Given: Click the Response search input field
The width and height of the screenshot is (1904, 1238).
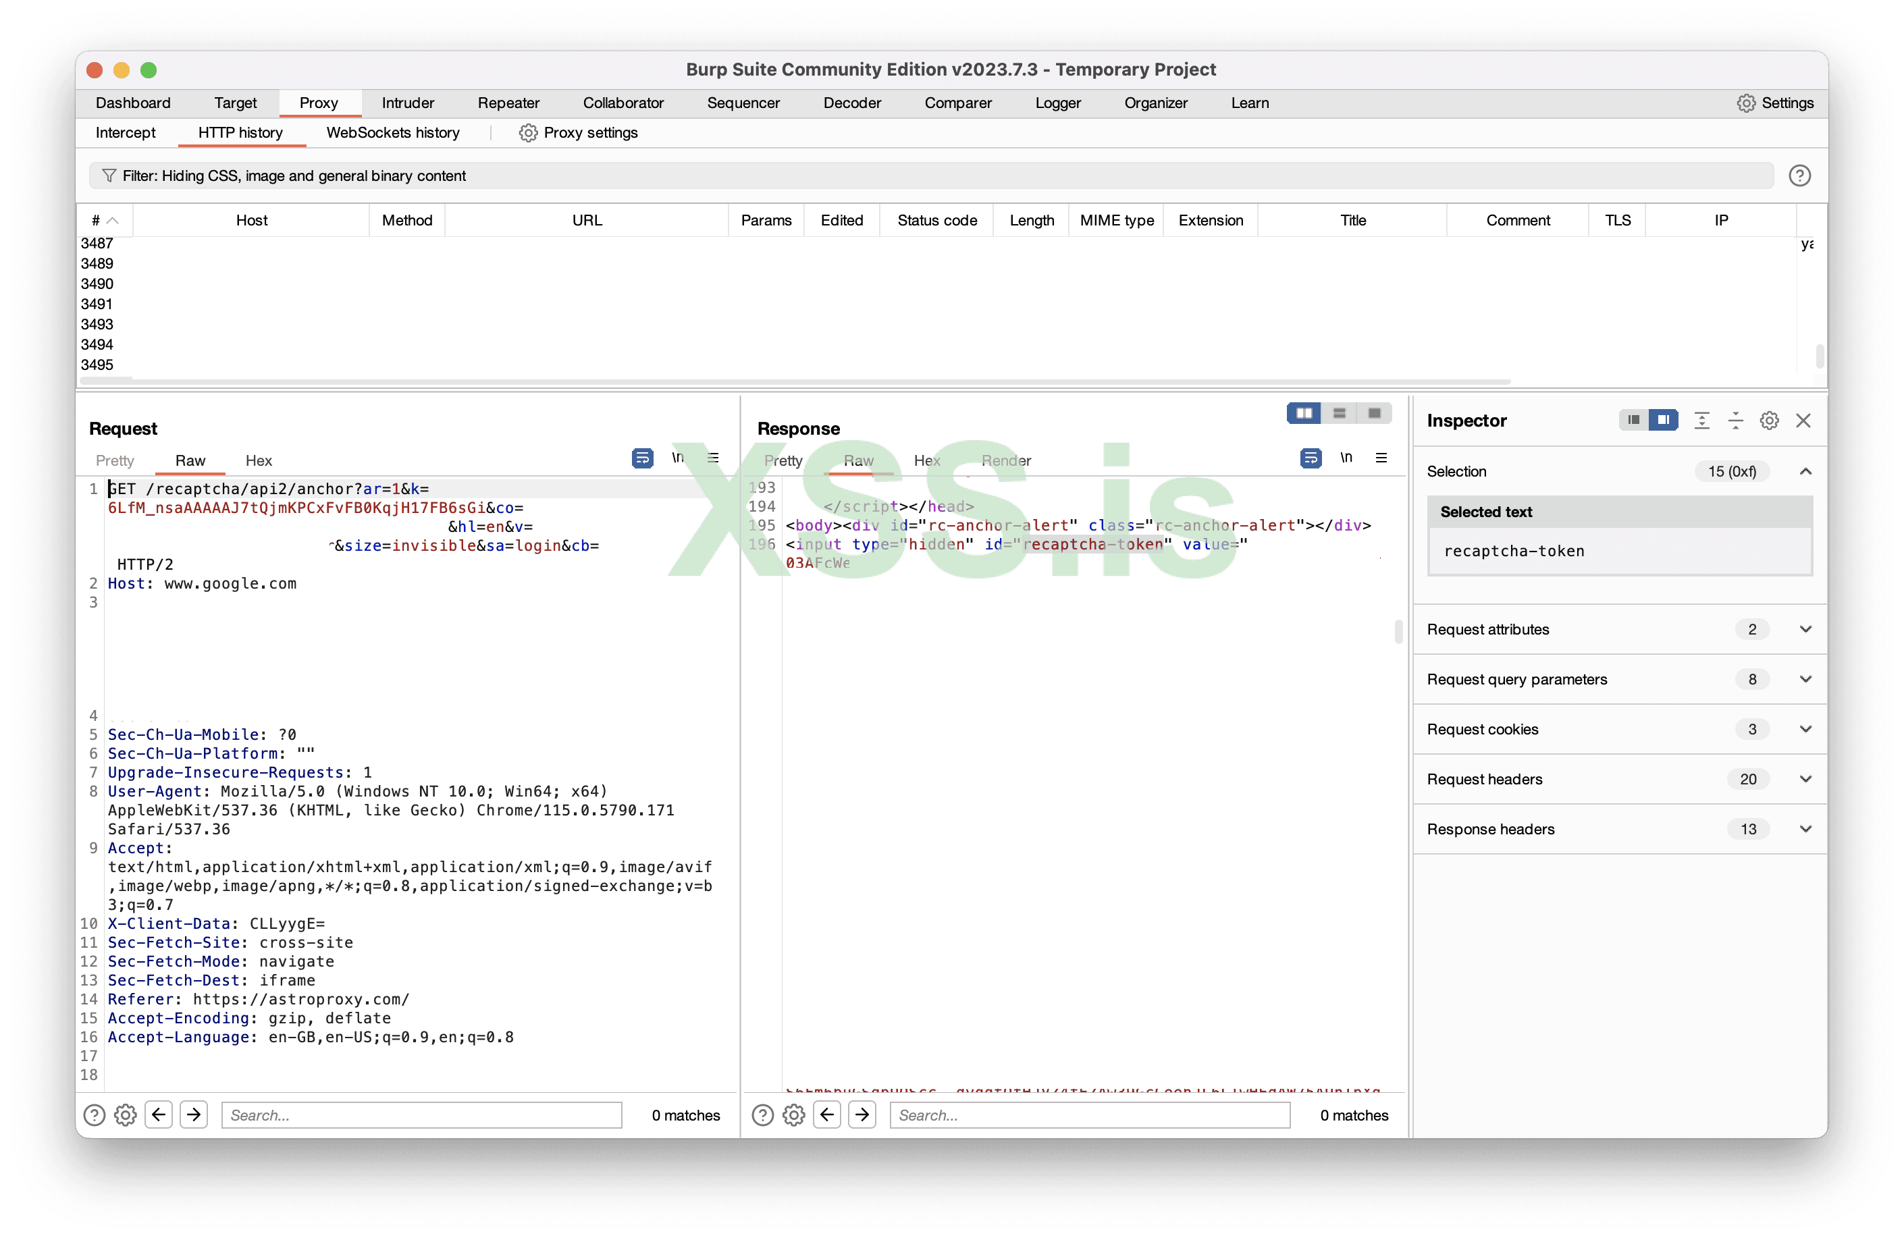Looking at the screenshot, I should (x=1090, y=1115).
